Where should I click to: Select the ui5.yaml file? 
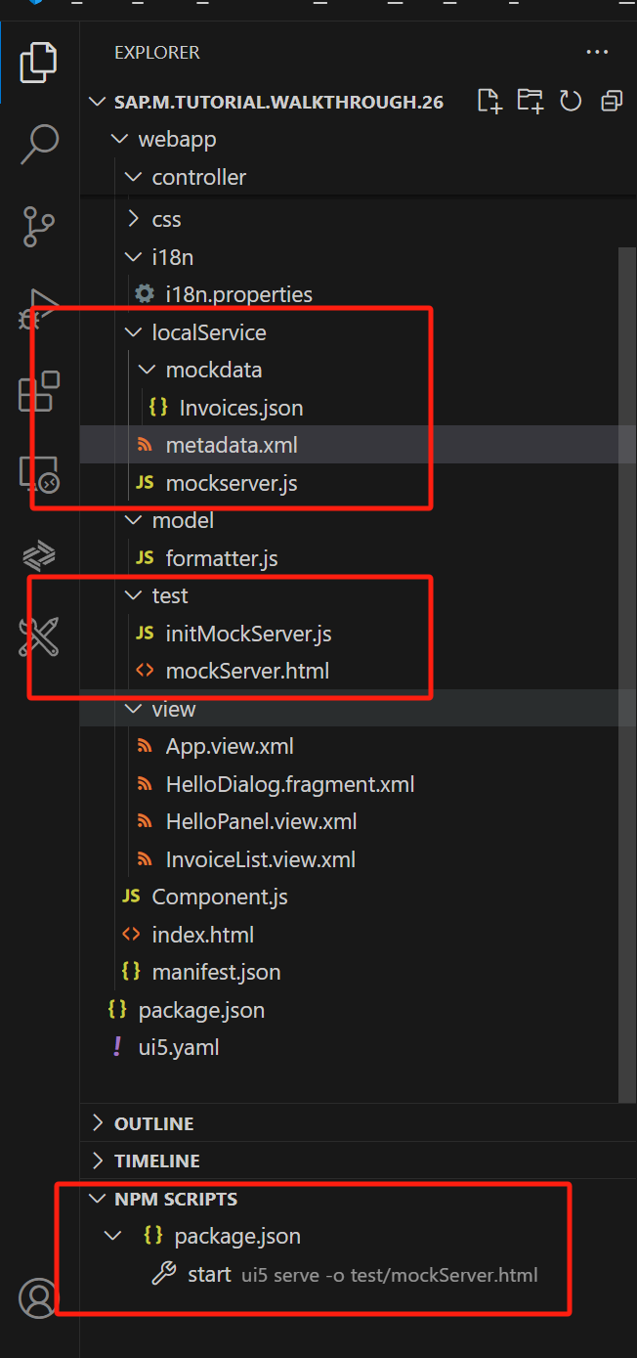click(x=178, y=1047)
